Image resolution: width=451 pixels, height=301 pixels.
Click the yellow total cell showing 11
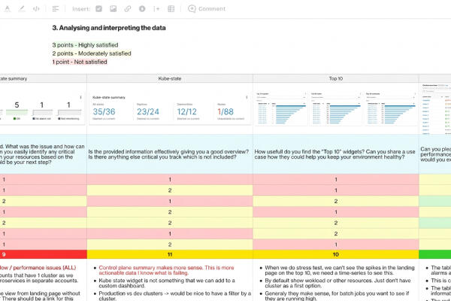tap(170, 254)
